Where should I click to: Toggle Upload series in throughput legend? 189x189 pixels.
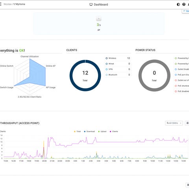click(102, 132)
